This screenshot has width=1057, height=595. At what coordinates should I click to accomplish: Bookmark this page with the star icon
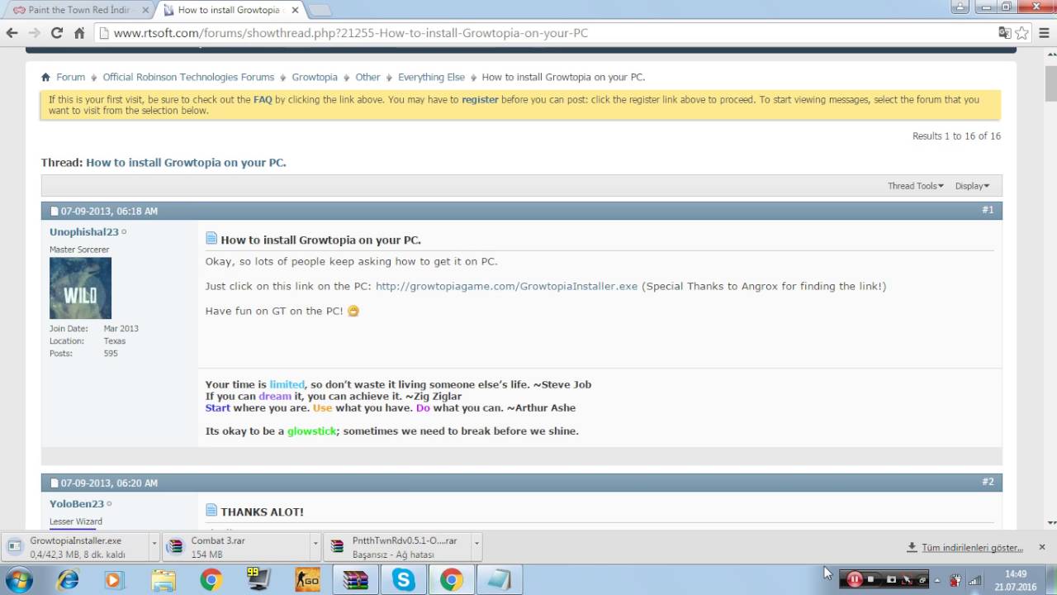click(1022, 33)
